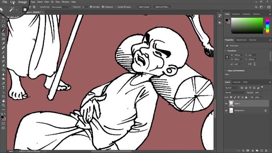Screen dimensions: 272x153
Task: Hide the Background layer eye icon
Action: [226, 110]
